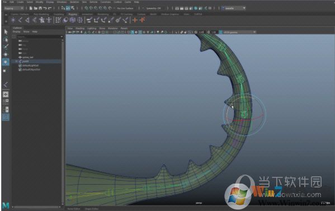Image resolution: width=335 pixels, height=211 pixels.
Task: Select the mesh object above the joint in Outliner
Action: pos(28,57)
